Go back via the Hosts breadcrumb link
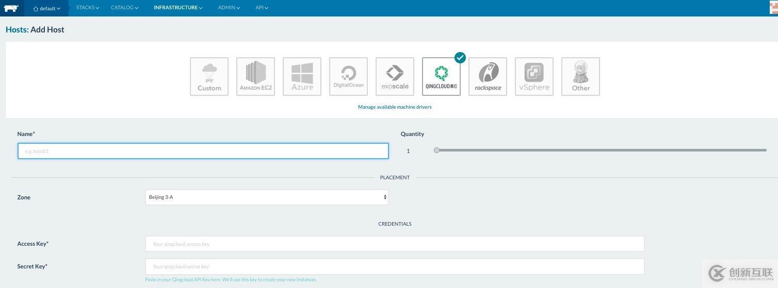 pyautogui.click(x=17, y=30)
